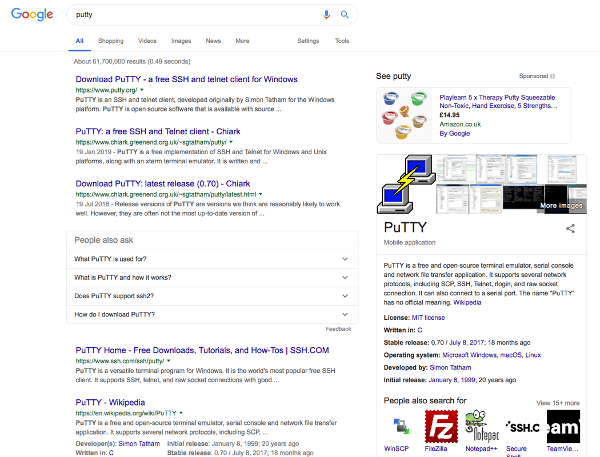This screenshot has height=457, width=600.
Task: Open Secure Shell SSH icon
Action: tap(523, 426)
